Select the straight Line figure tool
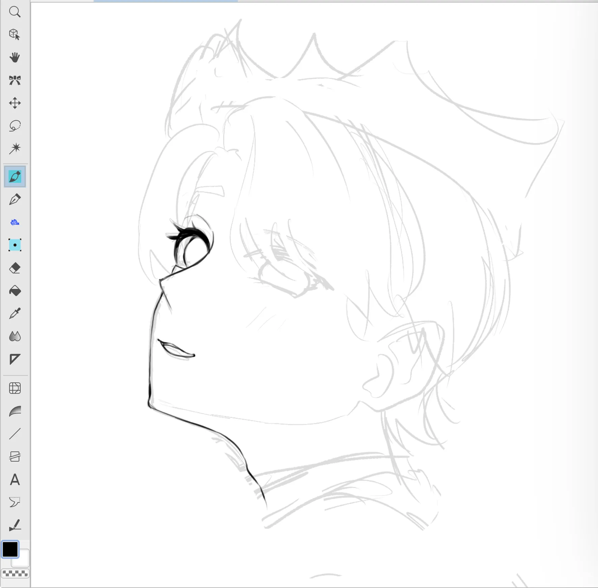 pos(15,434)
